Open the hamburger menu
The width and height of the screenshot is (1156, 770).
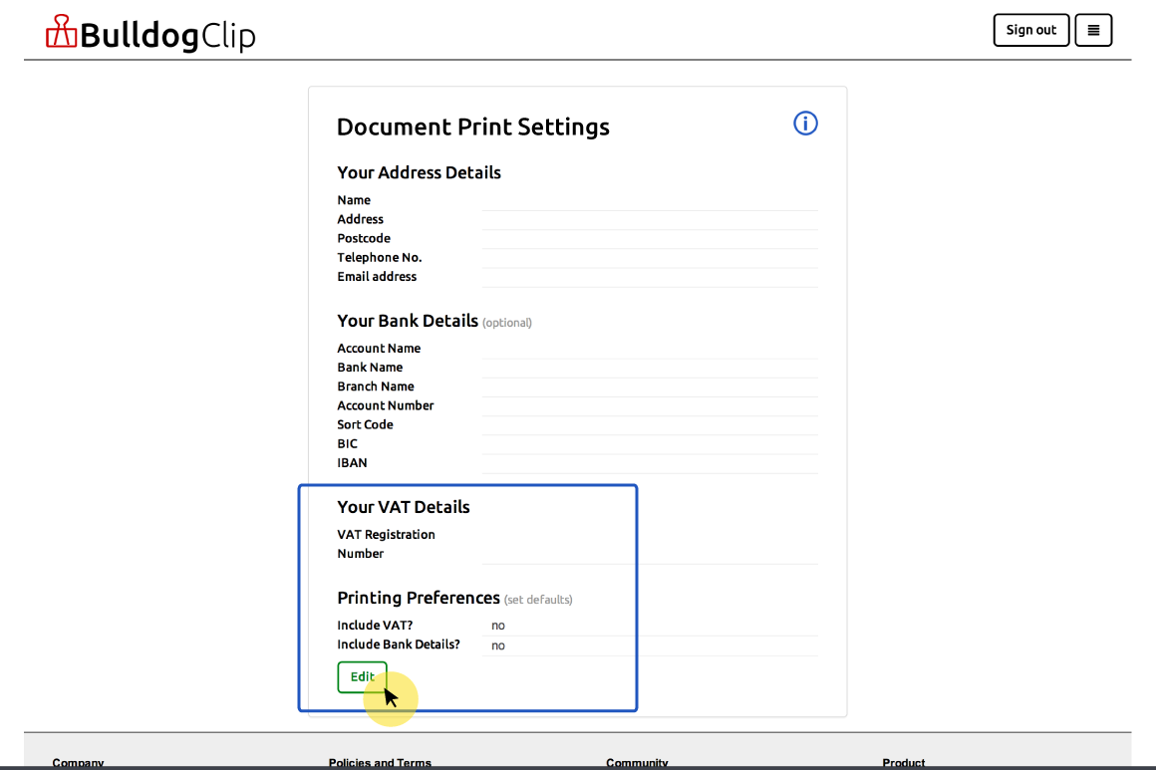(x=1093, y=30)
